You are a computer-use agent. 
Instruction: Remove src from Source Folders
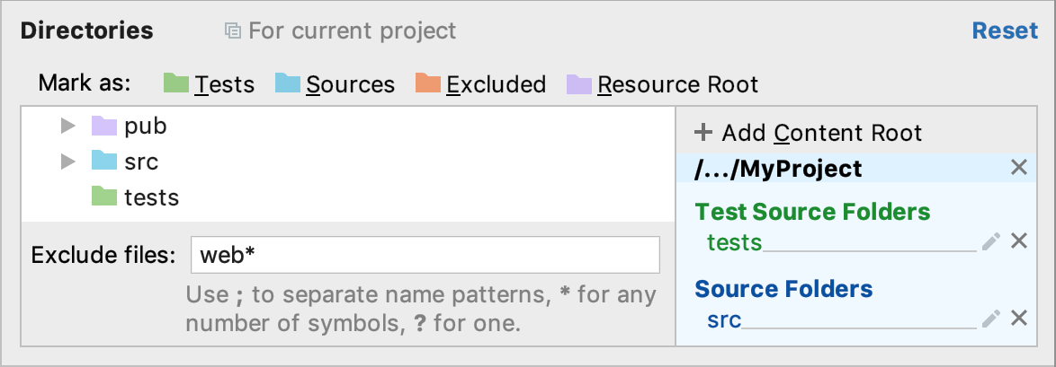point(1019,319)
